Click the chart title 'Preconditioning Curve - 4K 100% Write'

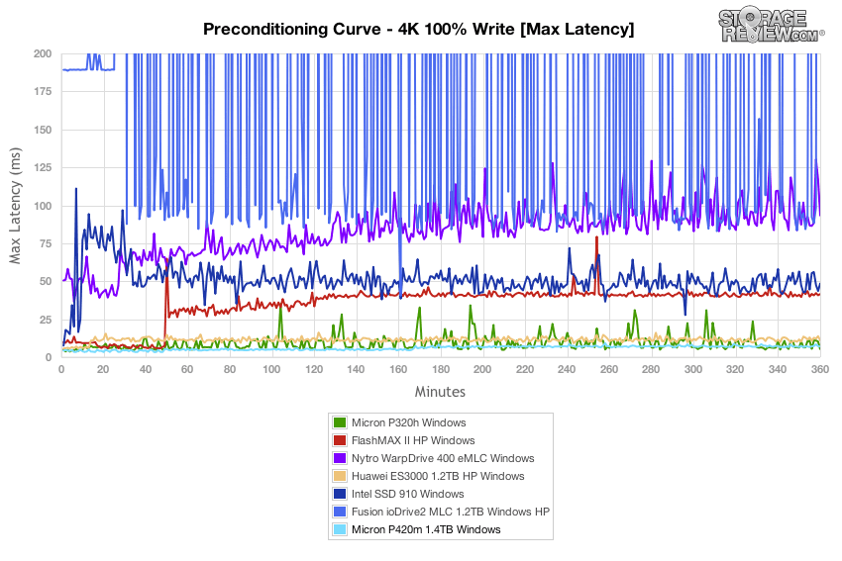coord(418,29)
